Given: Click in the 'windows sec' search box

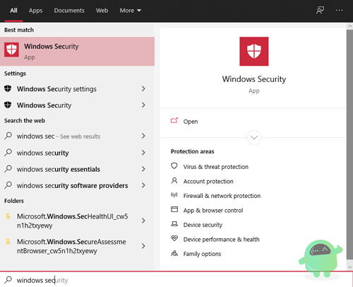Looking at the screenshot, I should point(176,280).
